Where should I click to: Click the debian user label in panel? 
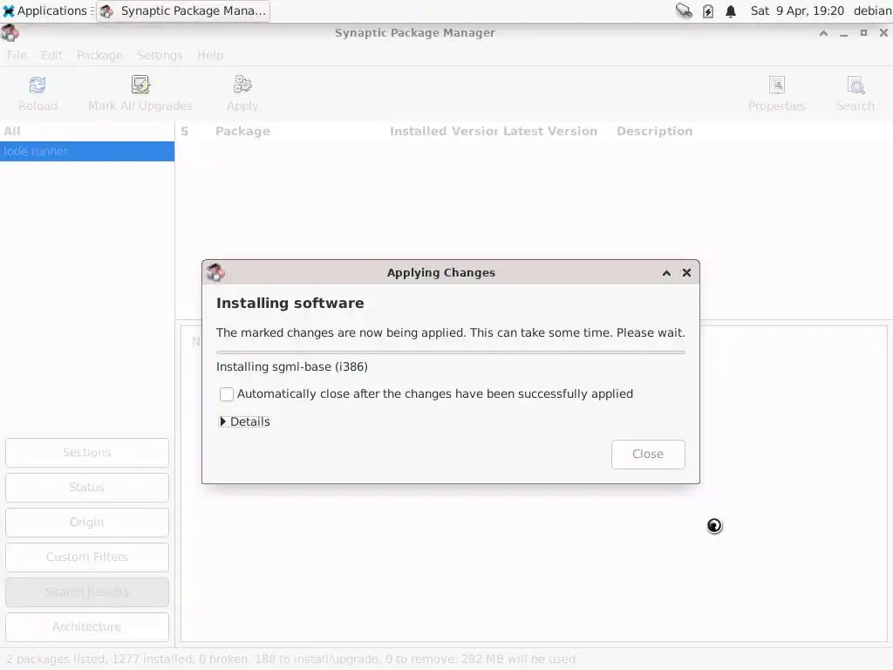(x=872, y=10)
